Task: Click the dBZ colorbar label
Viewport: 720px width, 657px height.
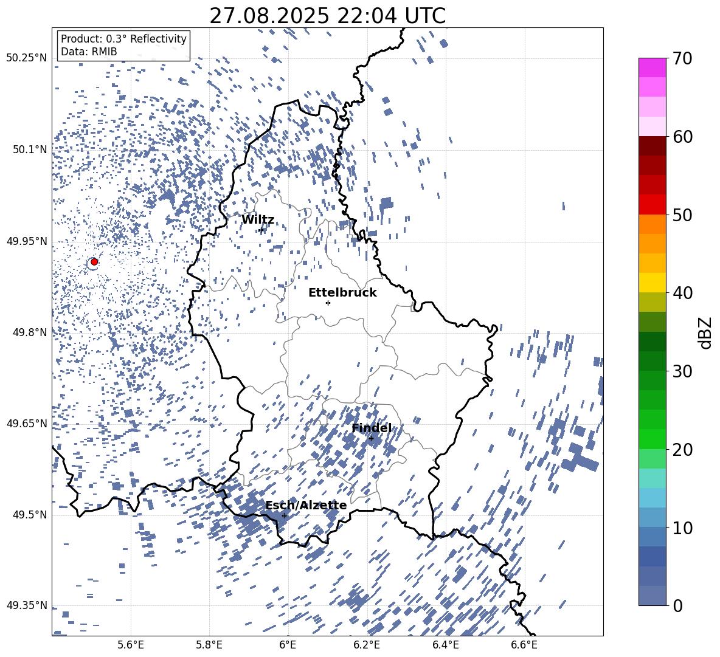Action: (704, 332)
